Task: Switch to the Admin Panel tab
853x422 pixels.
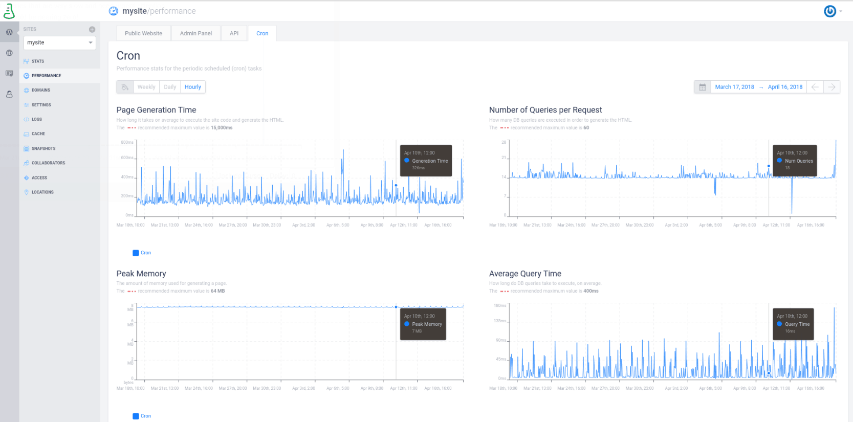Action: pyautogui.click(x=195, y=33)
